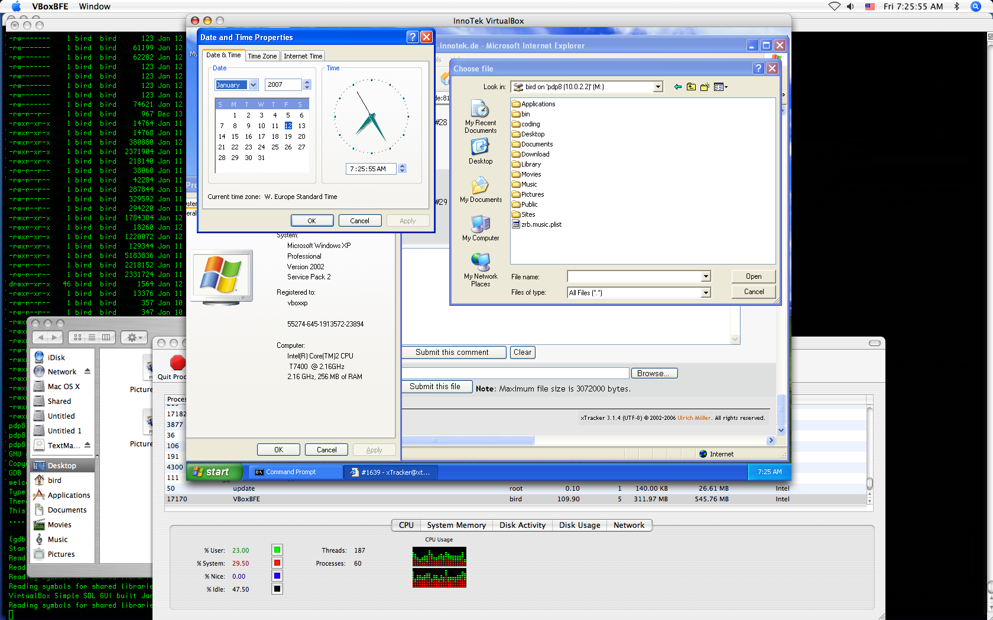Click Open in the Choose file dialog

pos(753,276)
